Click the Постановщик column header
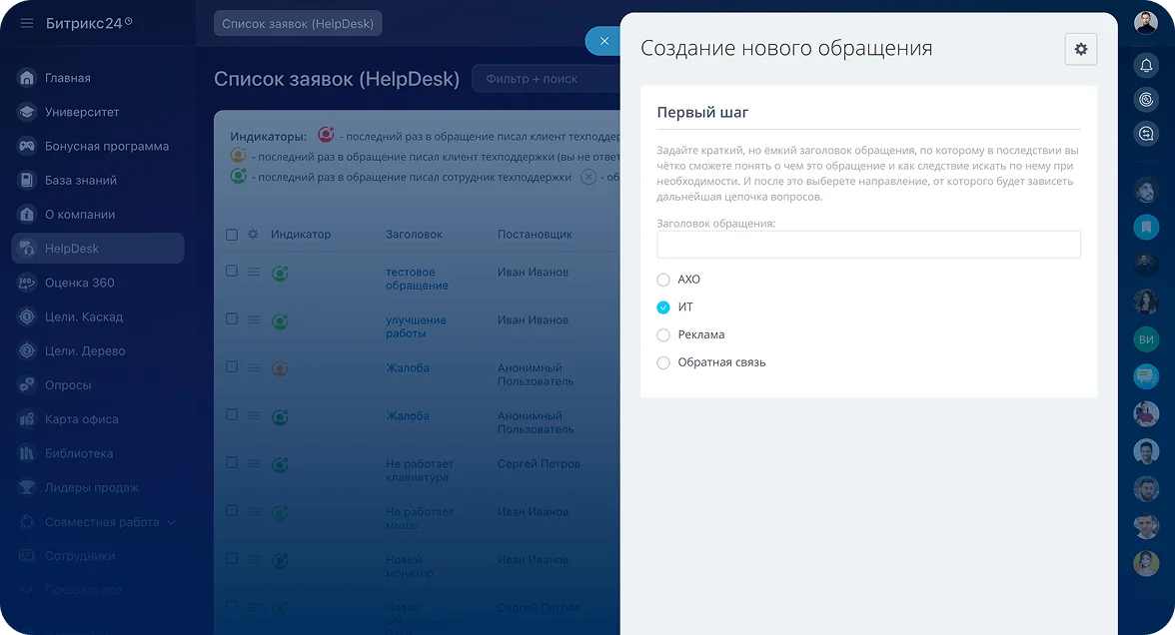The width and height of the screenshot is (1175, 635). point(535,235)
